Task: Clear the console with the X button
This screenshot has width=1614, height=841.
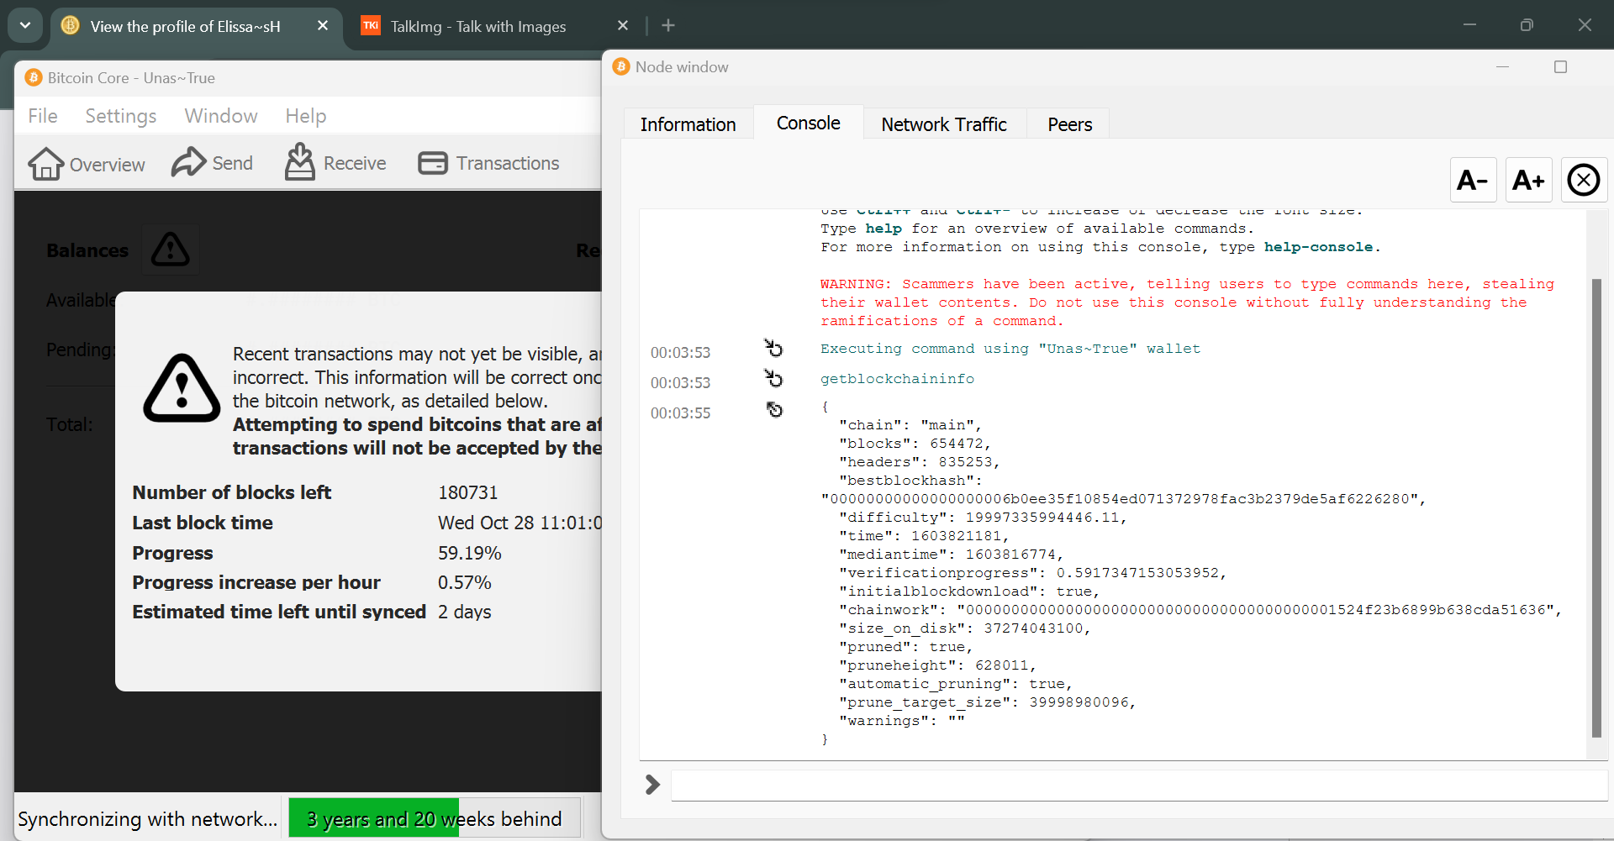Action: [x=1584, y=180]
